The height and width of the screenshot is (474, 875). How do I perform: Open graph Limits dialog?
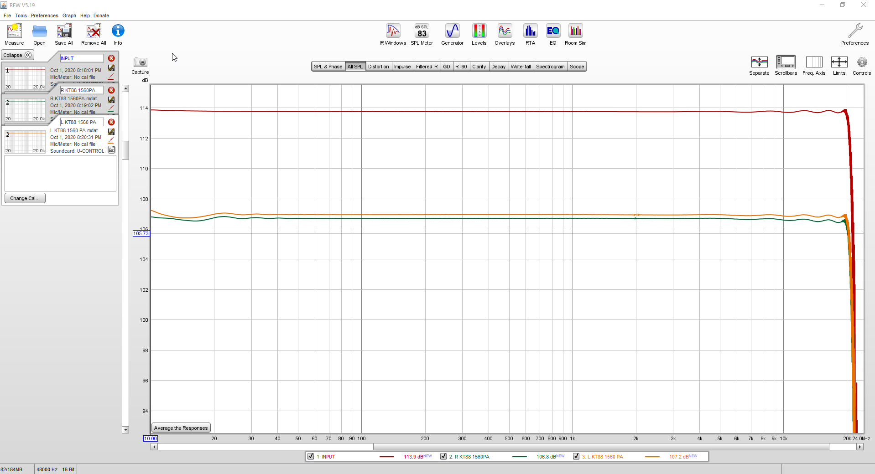pos(839,62)
